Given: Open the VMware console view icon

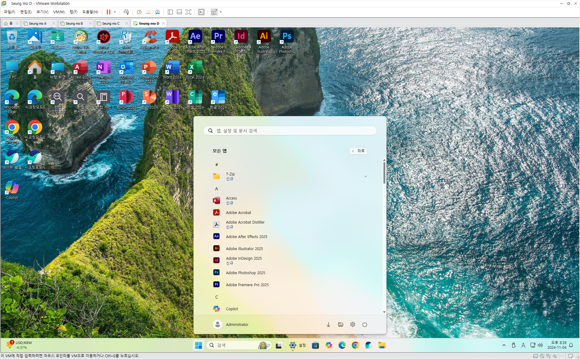Looking at the screenshot, I should (x=201, y=12).
